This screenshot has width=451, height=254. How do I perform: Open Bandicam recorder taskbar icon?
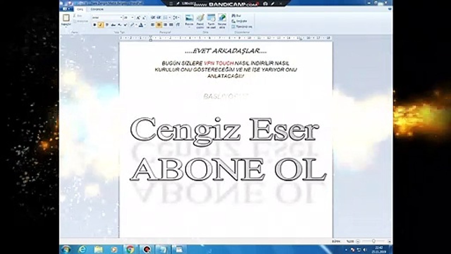pyautogui.click(x=147, y=249)
